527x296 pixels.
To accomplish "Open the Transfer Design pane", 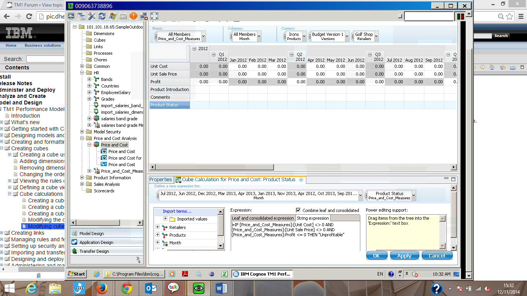I will click(x=107, y=251).
